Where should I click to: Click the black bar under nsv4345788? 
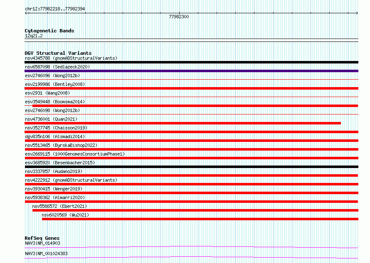pyautogui.click(x=191, y=62)
